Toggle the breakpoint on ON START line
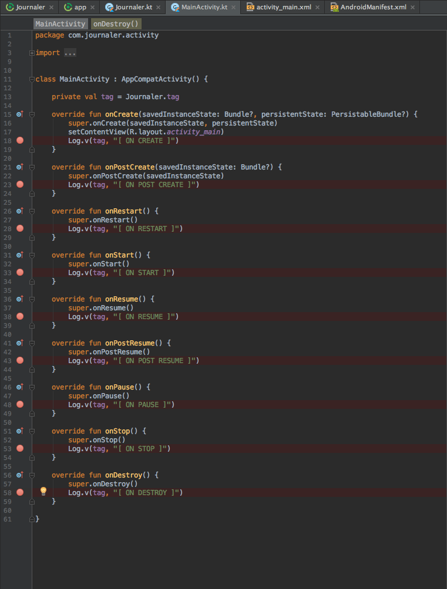Image resolution: width=447 pixels, height=589 pixels. tap(20, 272)
